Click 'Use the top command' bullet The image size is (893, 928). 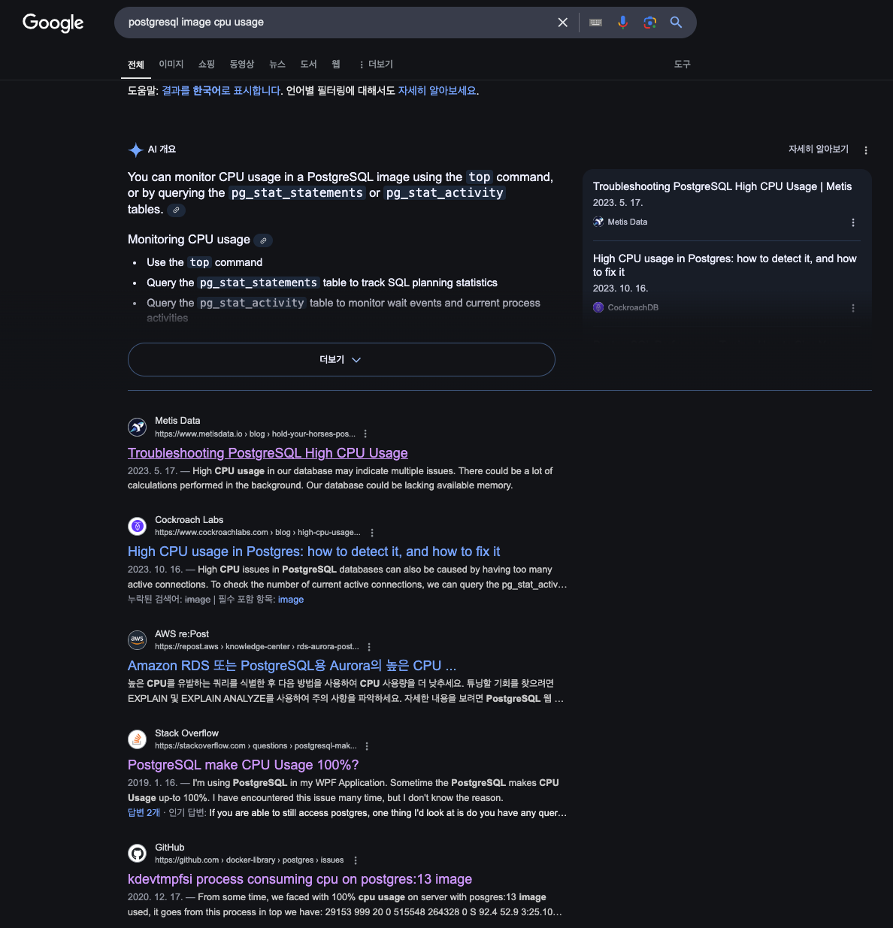point(204,262)
